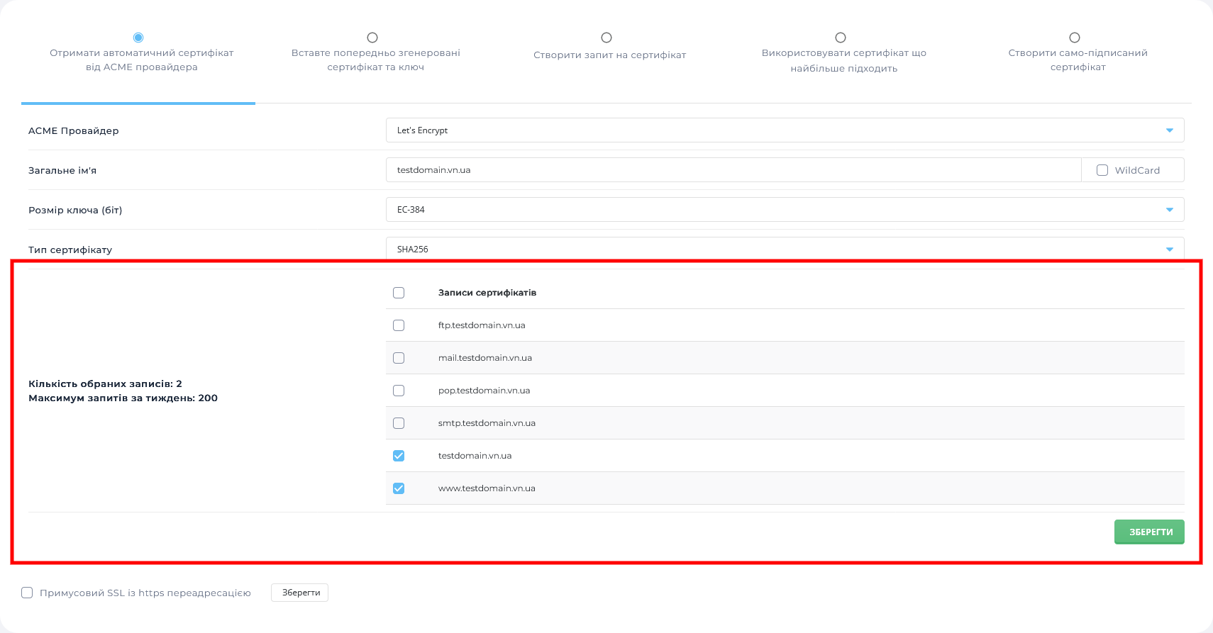Tick the pop.testdomain.vn.ua checkbox
The image size is (1213, 633).
click(x=399, y=391)
